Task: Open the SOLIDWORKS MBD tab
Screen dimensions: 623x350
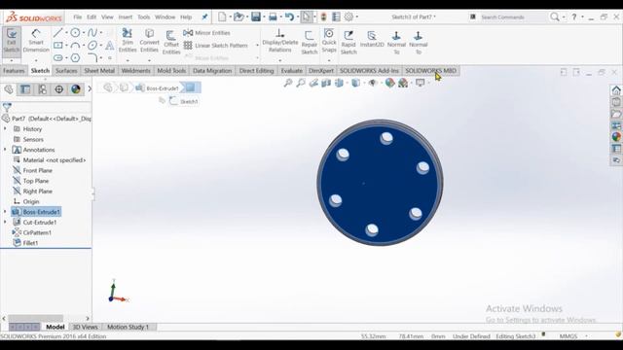Action: 430,71
